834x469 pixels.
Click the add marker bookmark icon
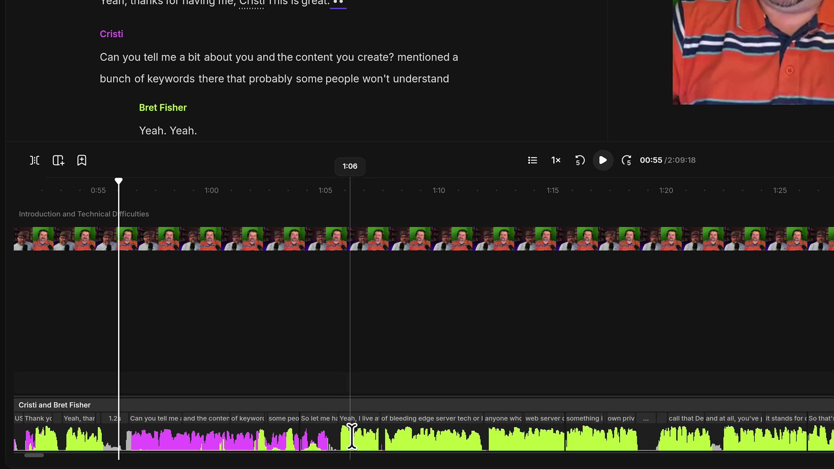click(82, 160)
